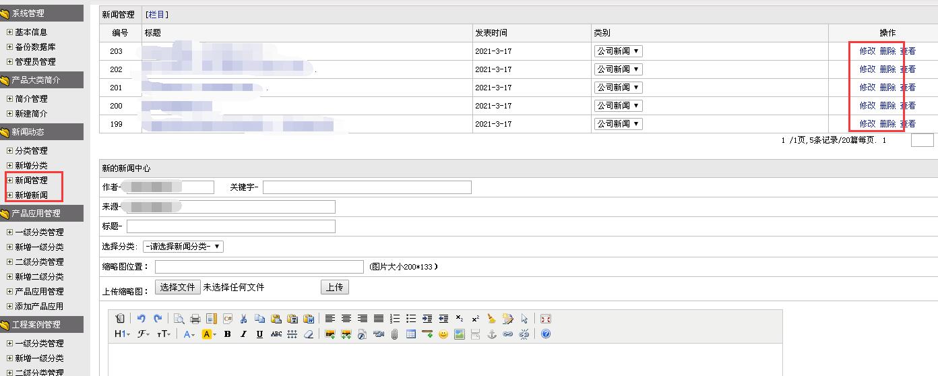Image resolution: width=938 pixels, height=376 pixels.
Task: Toggle bold formatting
Action: pyautogui.click(x=228, y=334)
